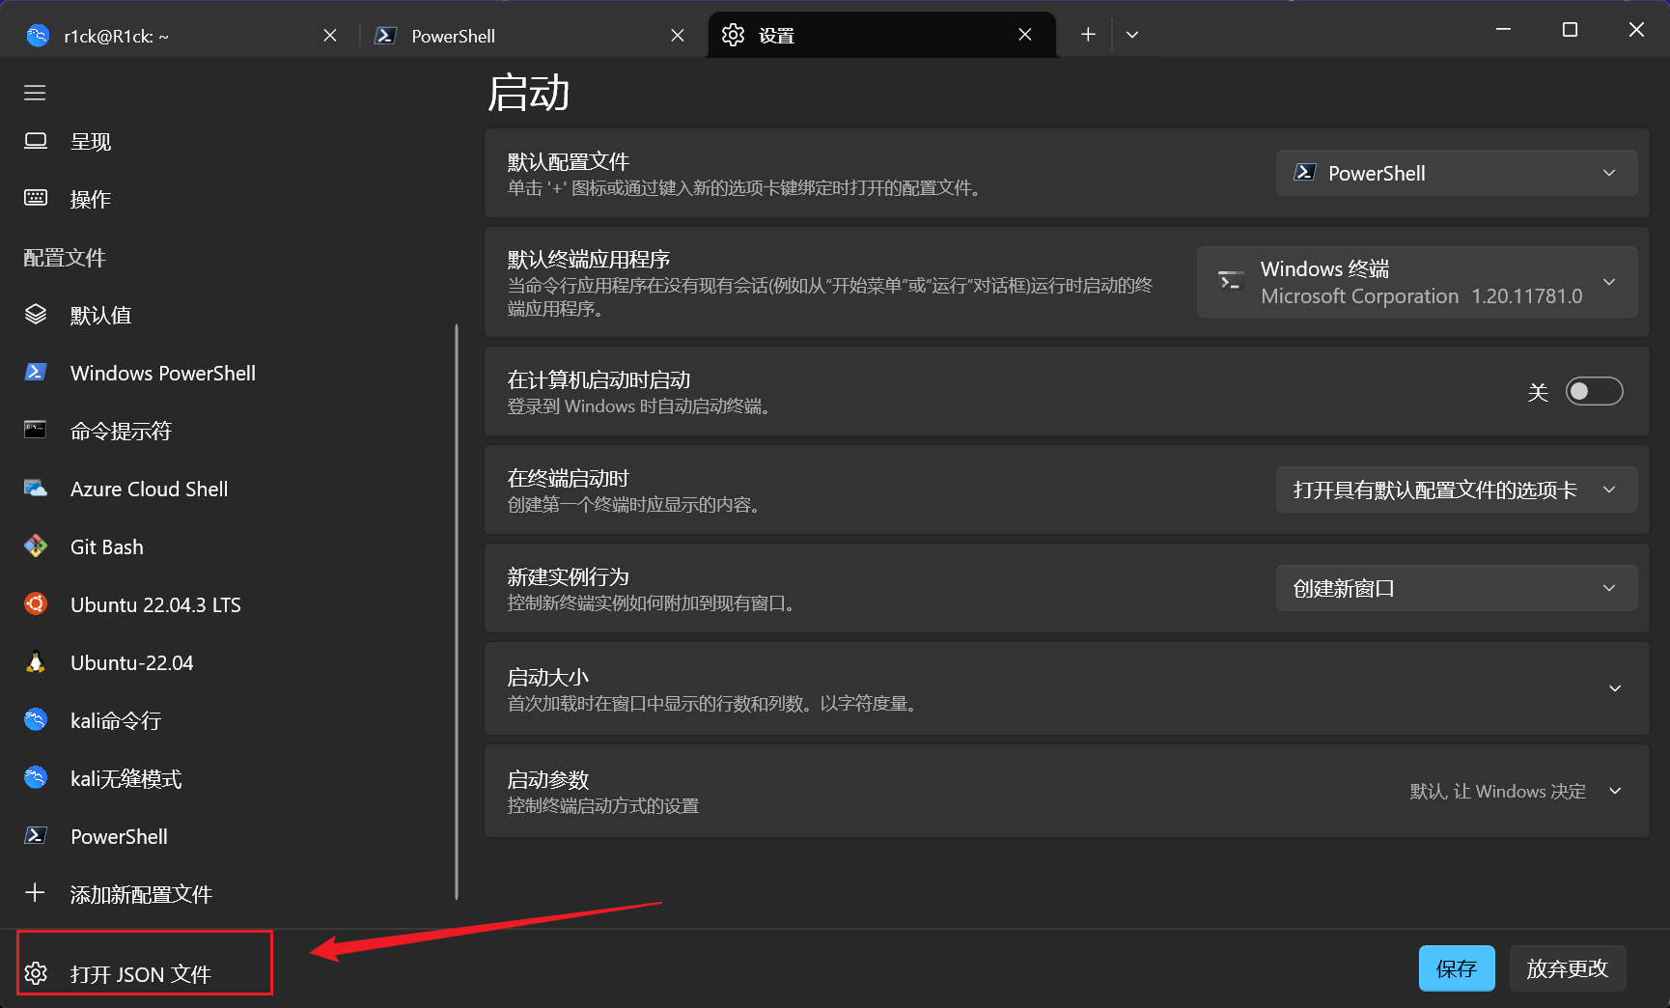The width and height of the screenshot is (1670, 1008).
Task: Open the 默认终端应用程序 dropdown
Action: 1416,282
